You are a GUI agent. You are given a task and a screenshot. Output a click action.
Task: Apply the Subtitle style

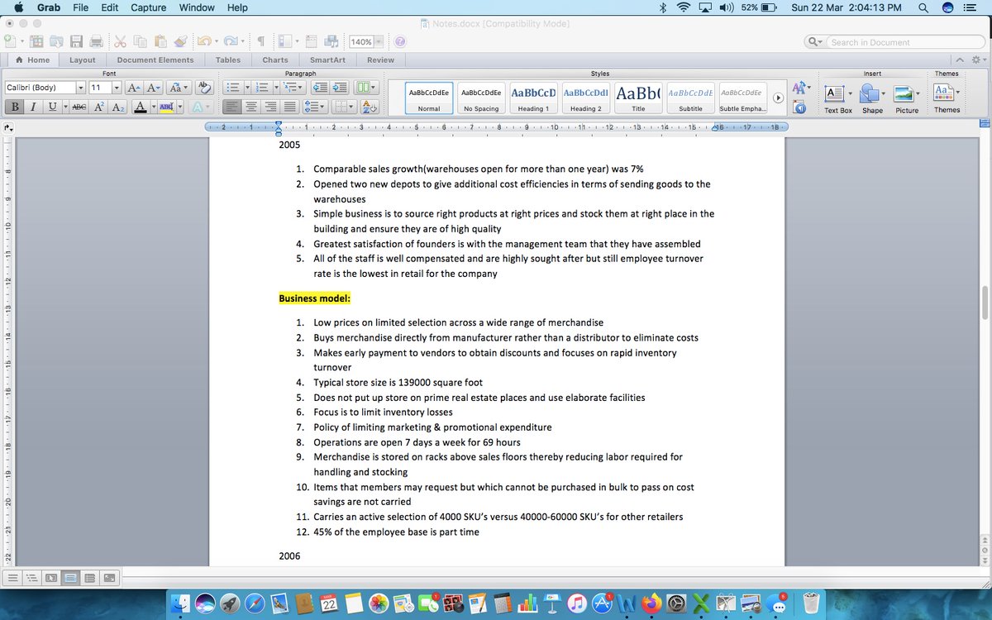pos(690,98)
